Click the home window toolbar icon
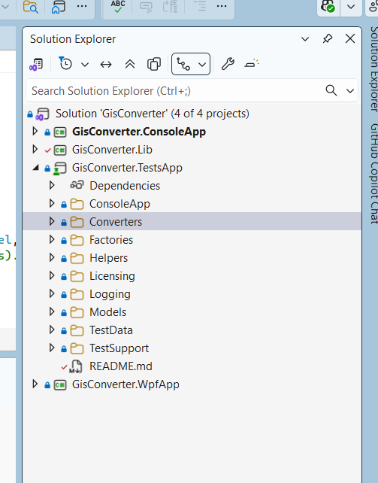 [58, 7]
